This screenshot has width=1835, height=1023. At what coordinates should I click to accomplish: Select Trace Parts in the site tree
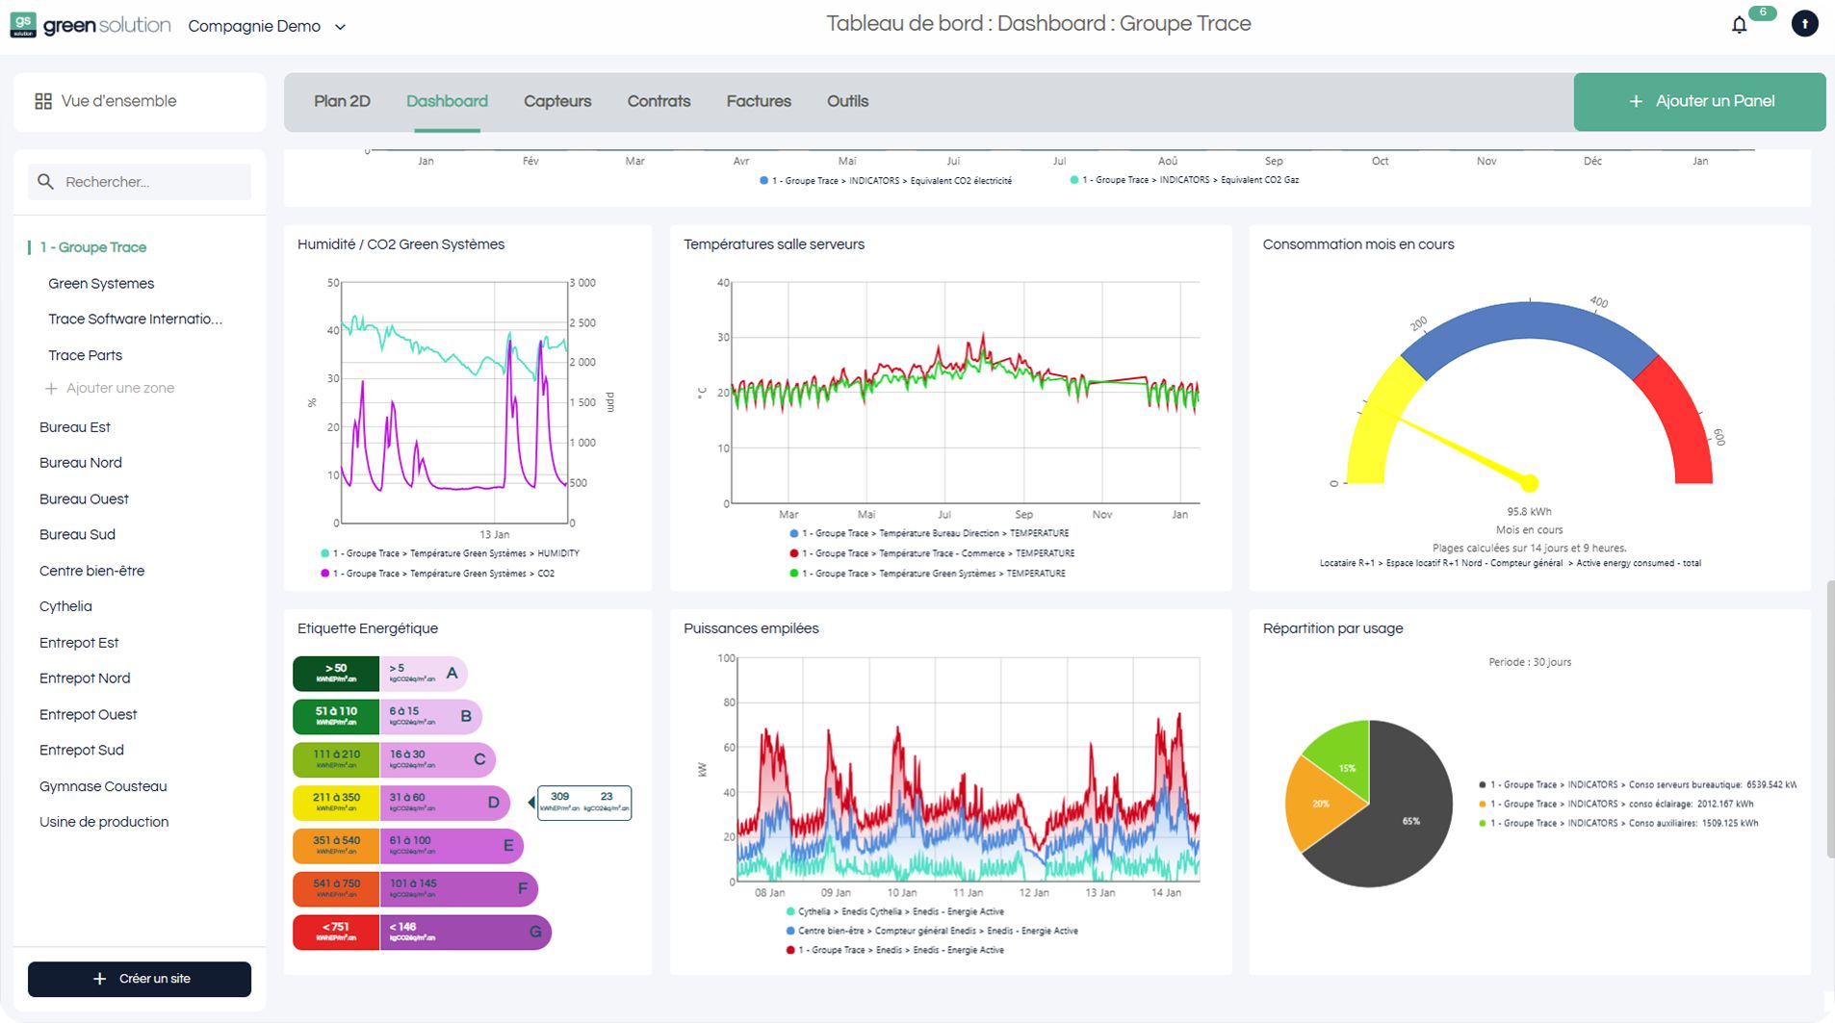tap(85, 354)
